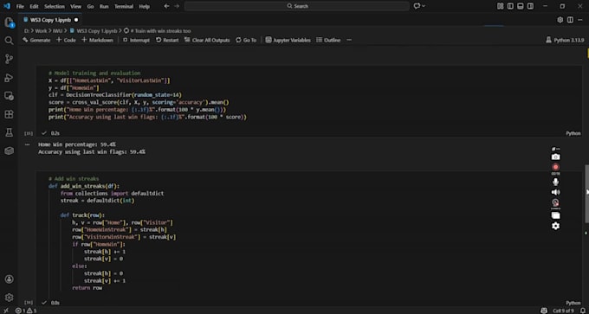This screenshot has width=589, height=314.
Task: Open recordings folder in overlay
Action: [x=555, y=215]
